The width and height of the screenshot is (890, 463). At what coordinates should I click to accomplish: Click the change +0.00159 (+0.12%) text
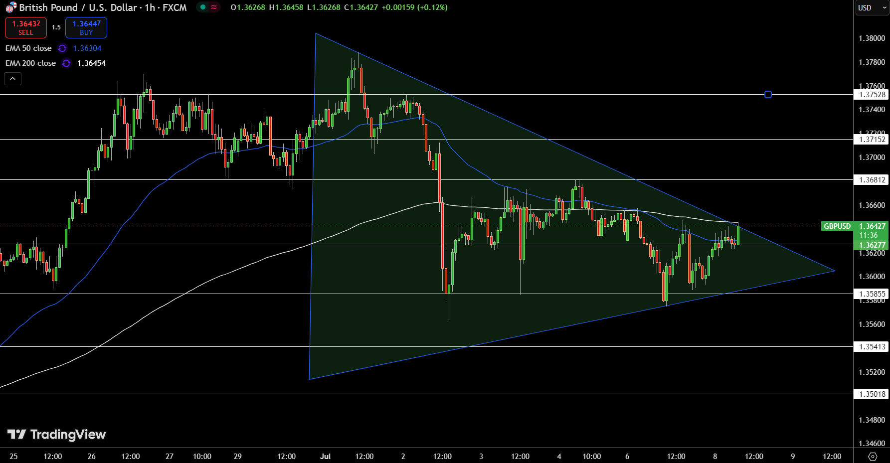[x=415, y=7]
